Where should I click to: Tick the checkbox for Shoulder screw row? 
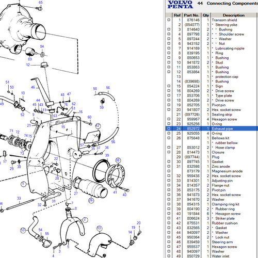click(x=169, y=34)
